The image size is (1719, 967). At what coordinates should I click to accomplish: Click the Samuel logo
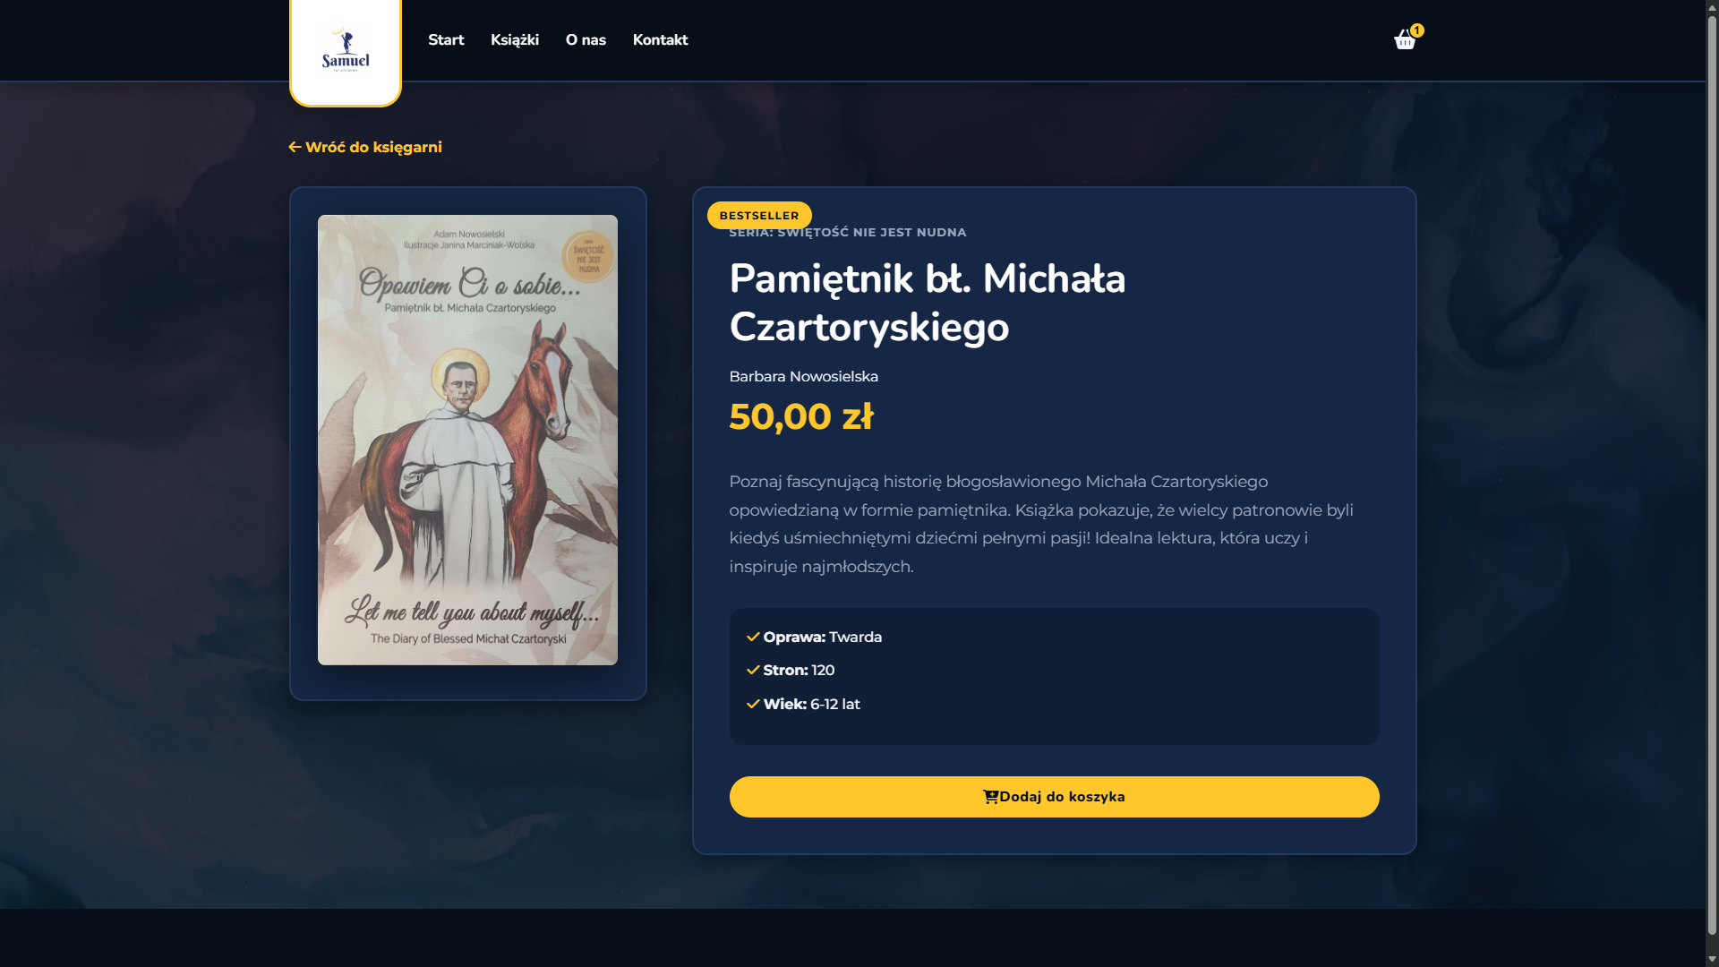click(346, 49)
